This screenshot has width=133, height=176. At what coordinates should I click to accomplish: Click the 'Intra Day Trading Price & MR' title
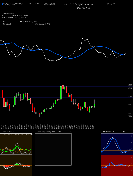tap(49, 132)
